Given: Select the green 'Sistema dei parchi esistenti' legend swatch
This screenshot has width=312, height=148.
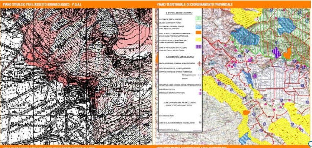Looking at the screenshot, I should tap(198, 18).
